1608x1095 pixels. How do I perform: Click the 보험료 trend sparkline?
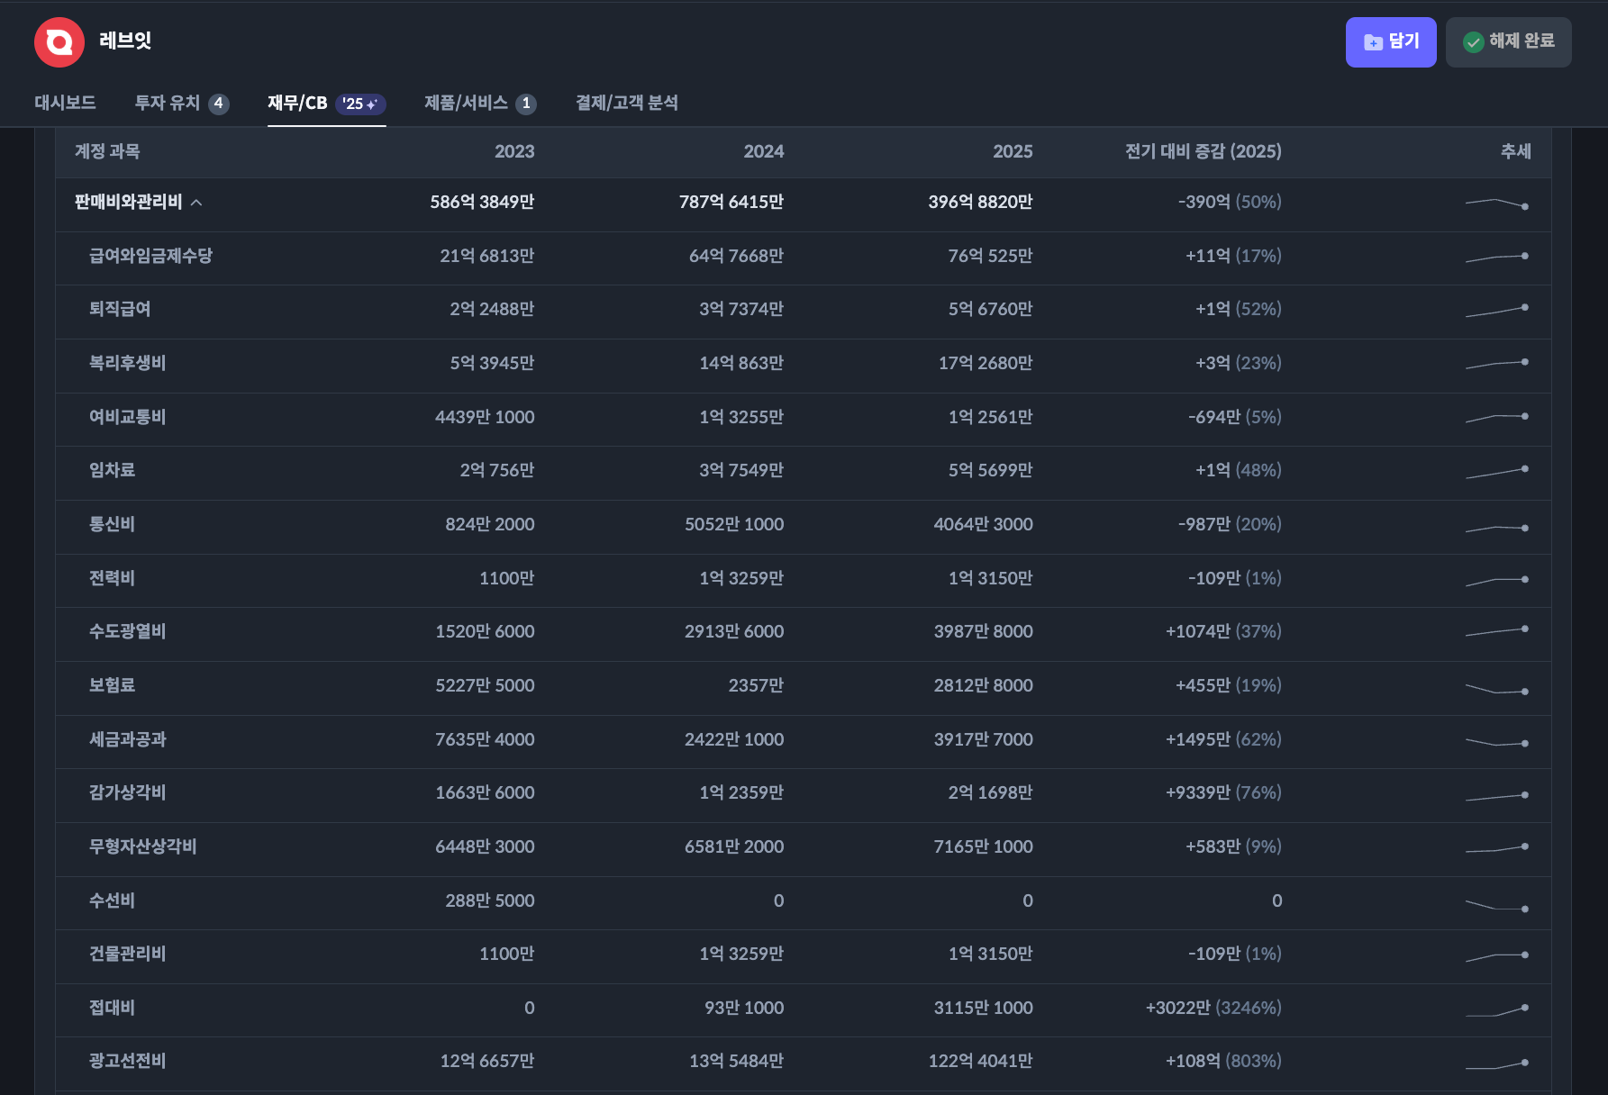click(1496, 689)
